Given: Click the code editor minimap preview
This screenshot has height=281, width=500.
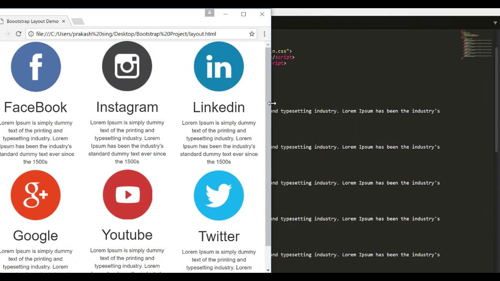Looking at the screenshot, I should (477, 44).
